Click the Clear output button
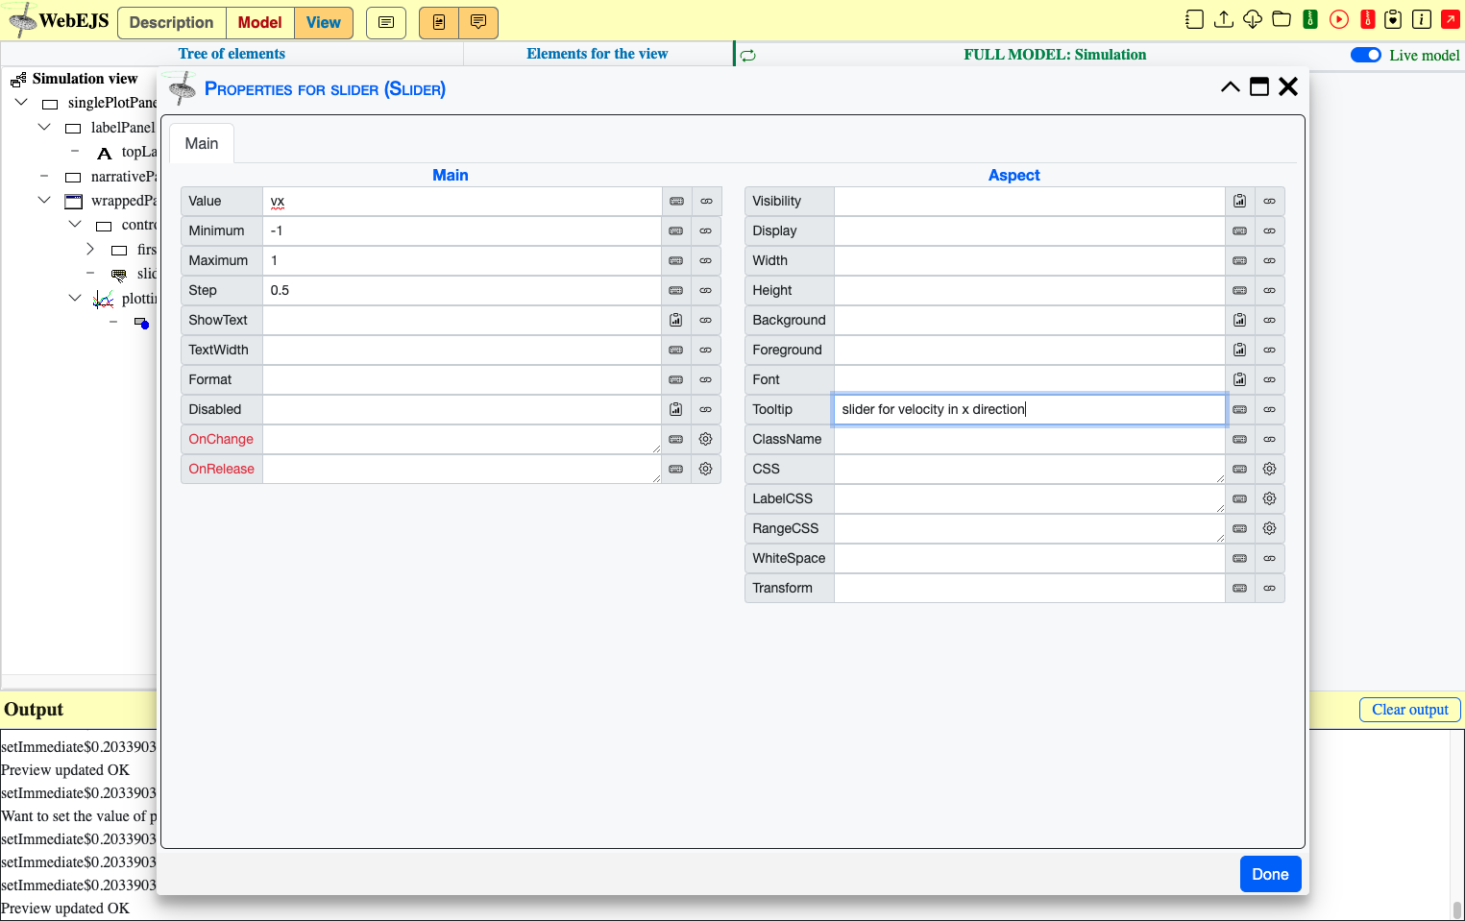Viewport: 1465px width, 921px height. tap(1410, 710)
